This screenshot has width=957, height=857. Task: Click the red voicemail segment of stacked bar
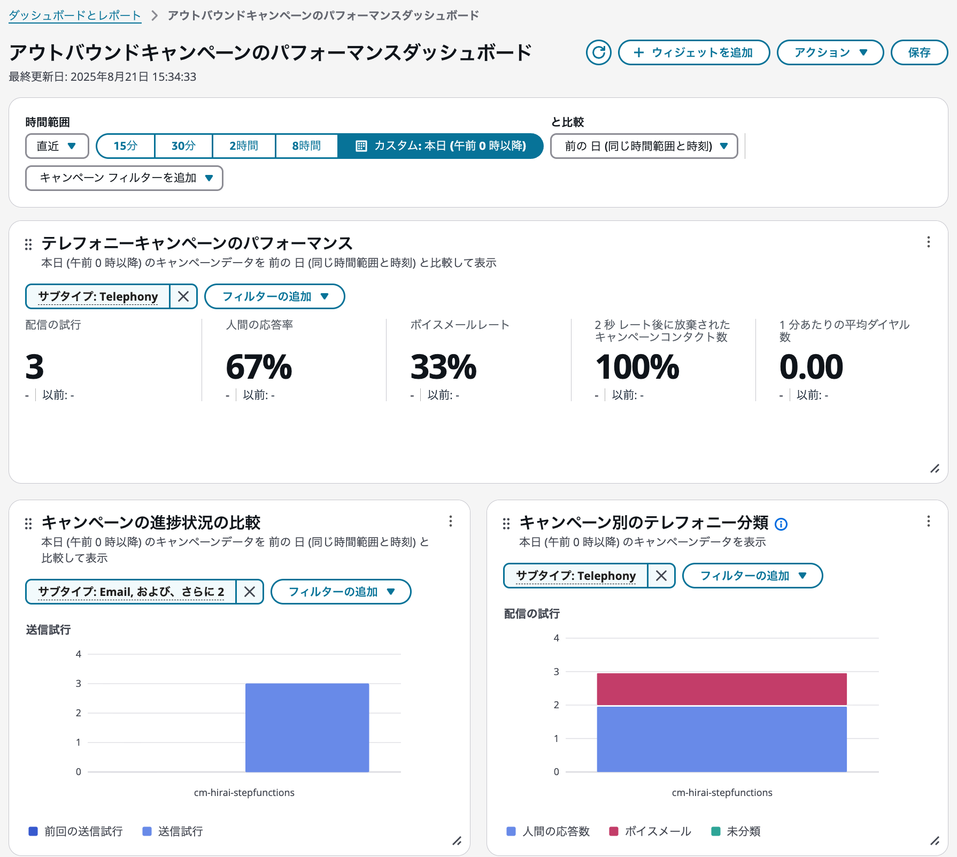pos(722,689)
